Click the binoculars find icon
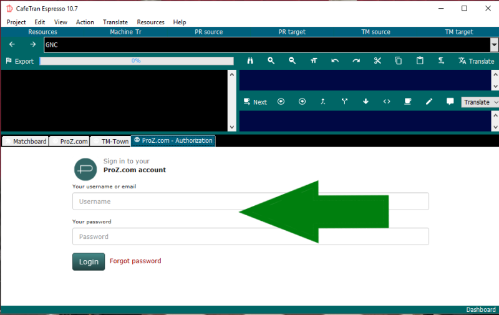Screen dimensions: 499x315 pos(250,61)
